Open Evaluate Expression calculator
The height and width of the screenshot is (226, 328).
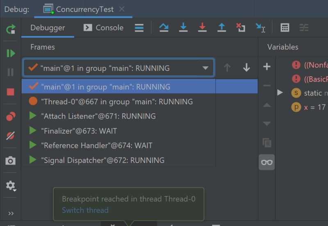(x=285, y=28)
